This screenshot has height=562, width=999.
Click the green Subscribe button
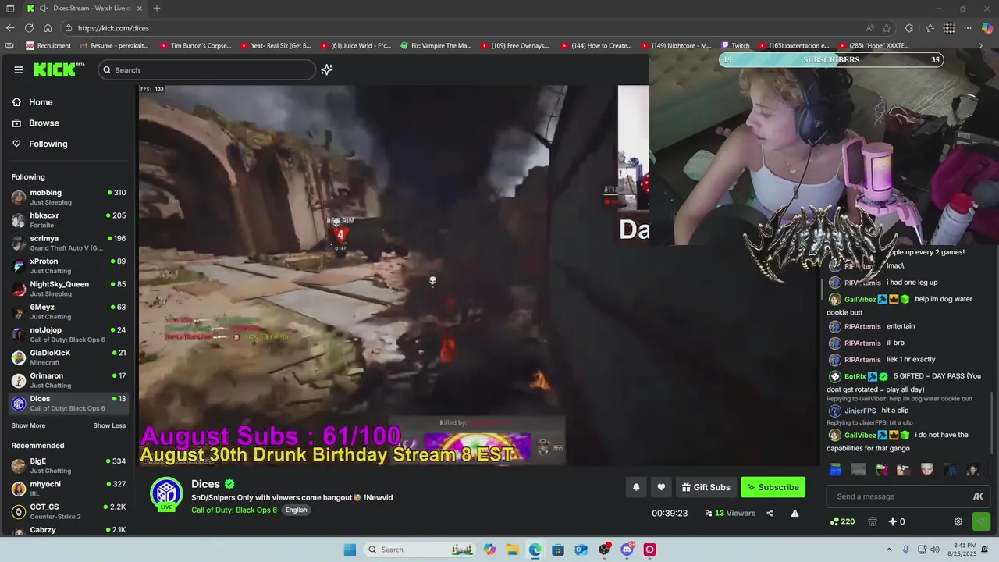pos(773,487)
